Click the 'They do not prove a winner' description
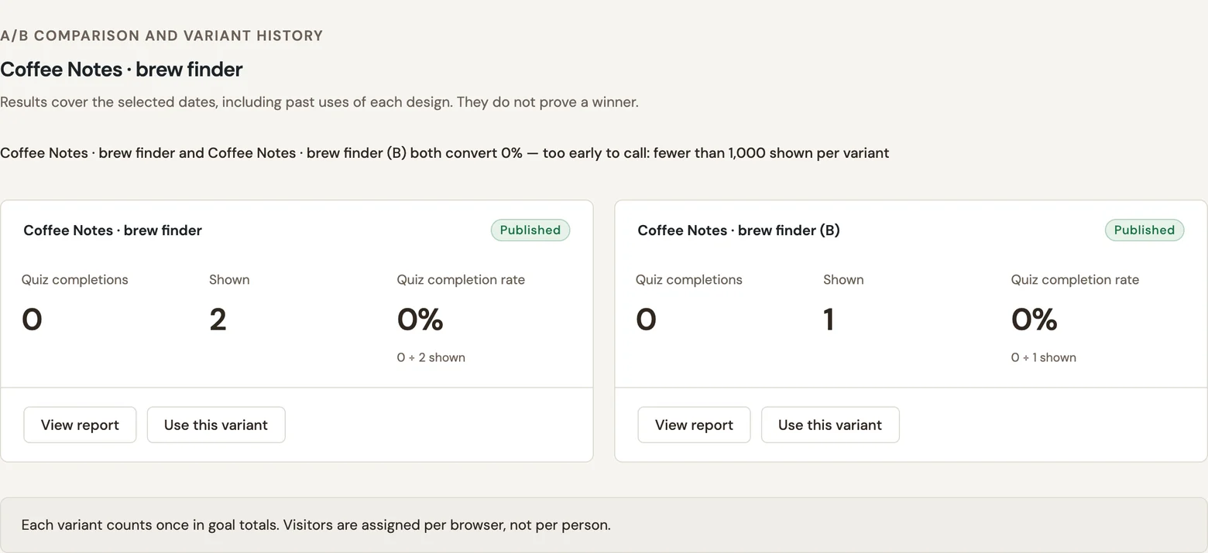This screenshot has width=1208, height=553. (x=319, y=102)
